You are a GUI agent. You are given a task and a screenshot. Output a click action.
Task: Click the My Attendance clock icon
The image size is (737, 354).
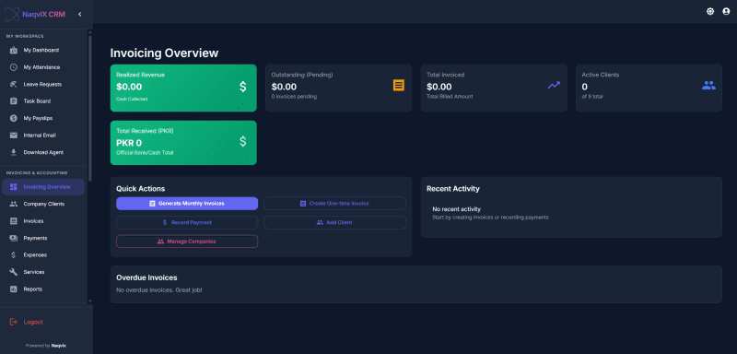coord(14,67)
